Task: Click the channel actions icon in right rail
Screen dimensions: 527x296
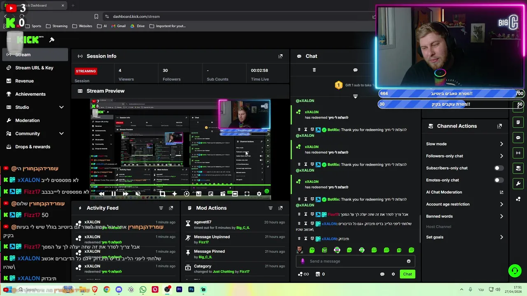Action: pos(518,168)
